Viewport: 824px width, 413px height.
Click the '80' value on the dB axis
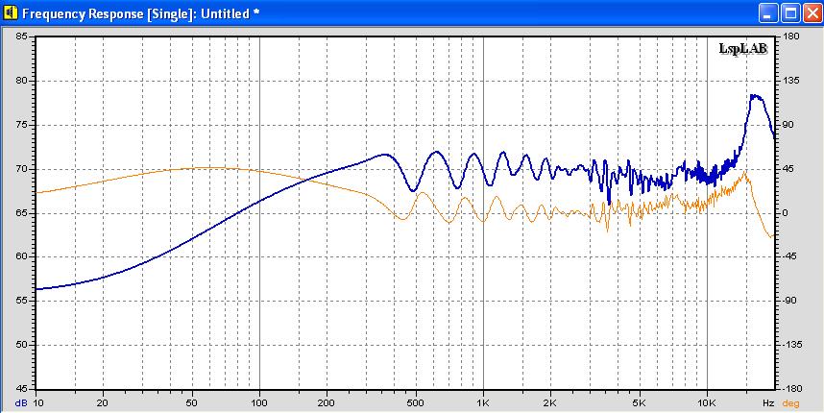pos(22,81)
